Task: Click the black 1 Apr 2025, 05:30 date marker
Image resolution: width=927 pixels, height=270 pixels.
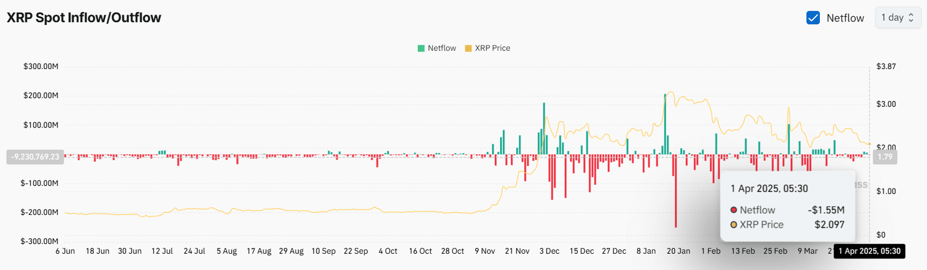Action: pos(869,251)
